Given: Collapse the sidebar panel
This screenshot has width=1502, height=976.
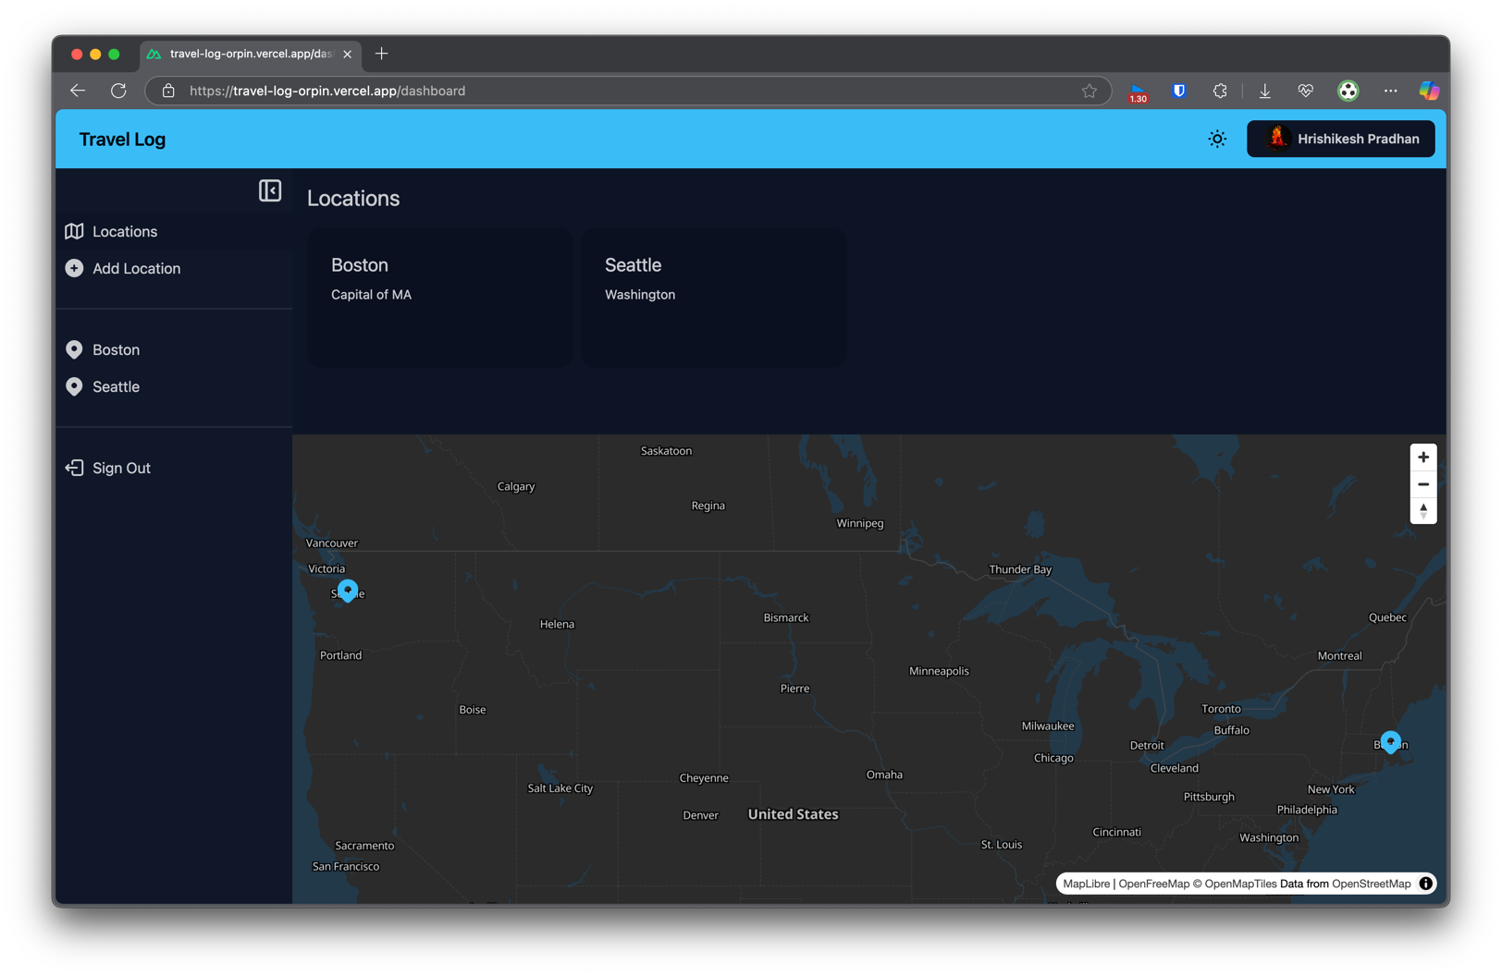Looking at the screenshot, I should (269, 190).
